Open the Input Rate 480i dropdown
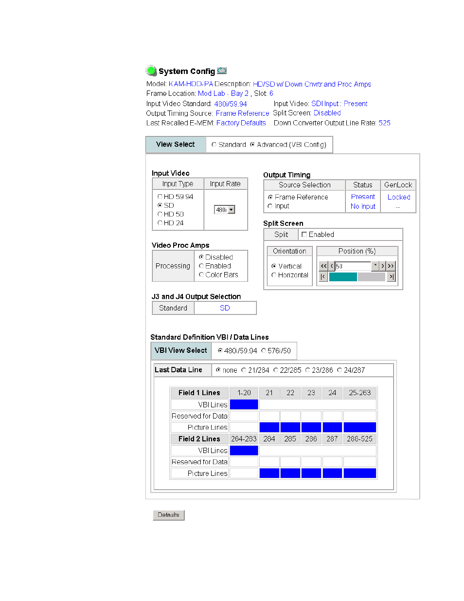Viewport: 464px width, 601px height. [225, 210]
